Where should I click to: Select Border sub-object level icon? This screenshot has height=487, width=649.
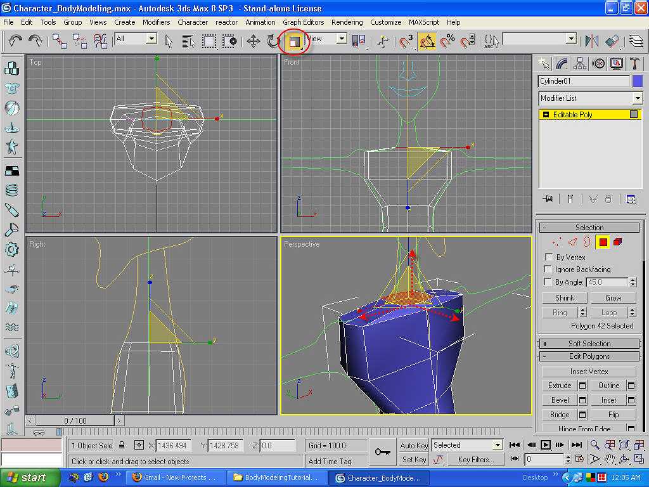coord(588,242)
